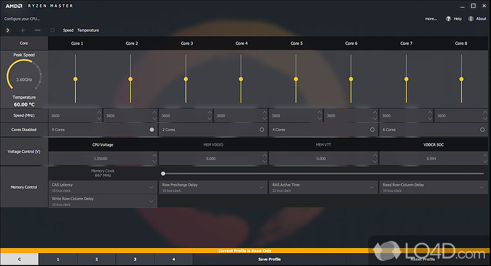Viewport: 491px width, 266px height.
Task: Click the Core 3 speed slider handle
Action: click(186, 79)
